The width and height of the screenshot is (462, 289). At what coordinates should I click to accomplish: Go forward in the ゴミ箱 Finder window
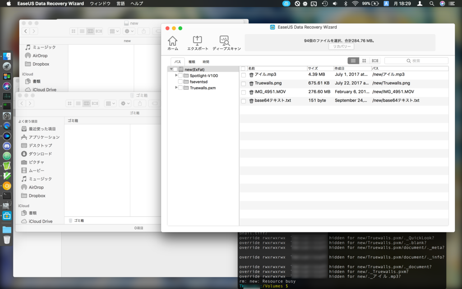(30, 103)
